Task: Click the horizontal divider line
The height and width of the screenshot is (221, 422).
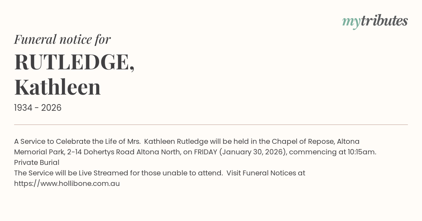Action: point(211,125)
